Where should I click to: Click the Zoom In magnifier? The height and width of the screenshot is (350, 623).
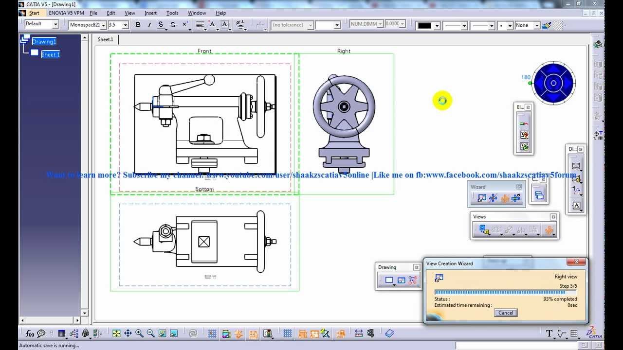tap(139, 333)
